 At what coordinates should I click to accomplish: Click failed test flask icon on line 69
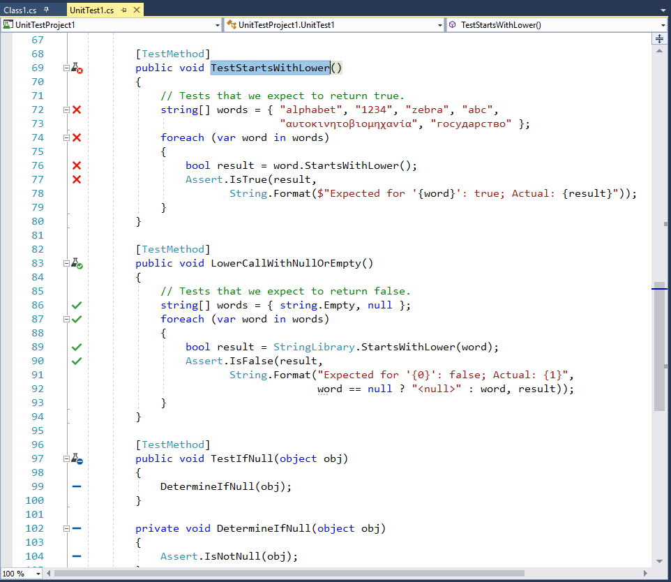77,68
